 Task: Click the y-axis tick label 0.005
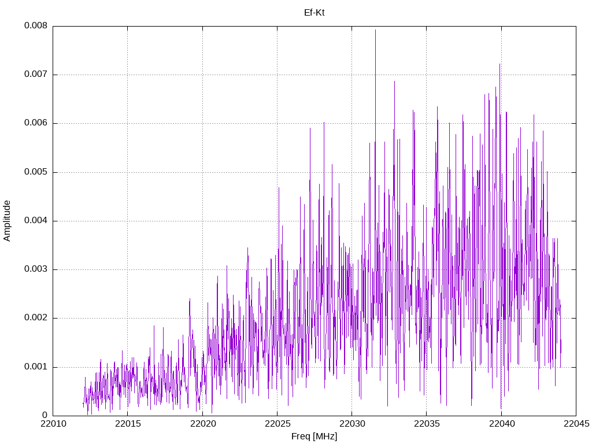coord(36,172)
